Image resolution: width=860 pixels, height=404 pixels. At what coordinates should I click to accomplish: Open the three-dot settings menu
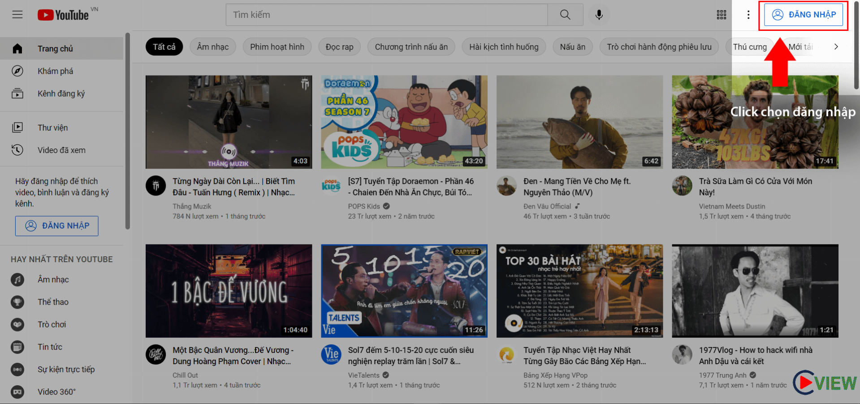[748, 15]
